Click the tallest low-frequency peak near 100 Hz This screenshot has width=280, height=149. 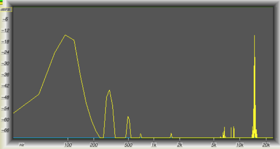click(65, 35)
